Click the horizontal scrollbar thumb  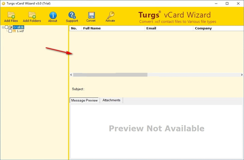110,75
